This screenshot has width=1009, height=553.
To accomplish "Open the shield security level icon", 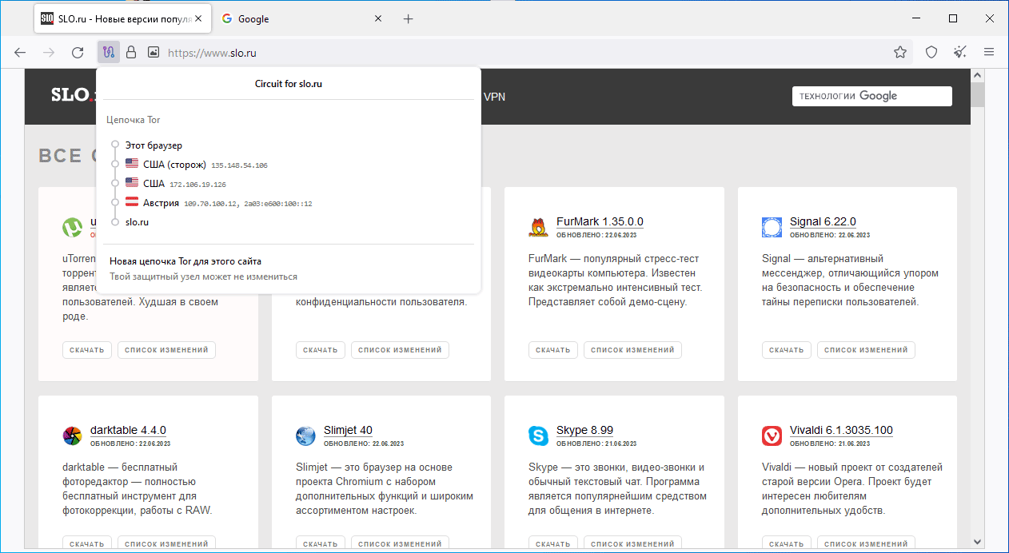I will pyautogui.click(x=931, y=52).
